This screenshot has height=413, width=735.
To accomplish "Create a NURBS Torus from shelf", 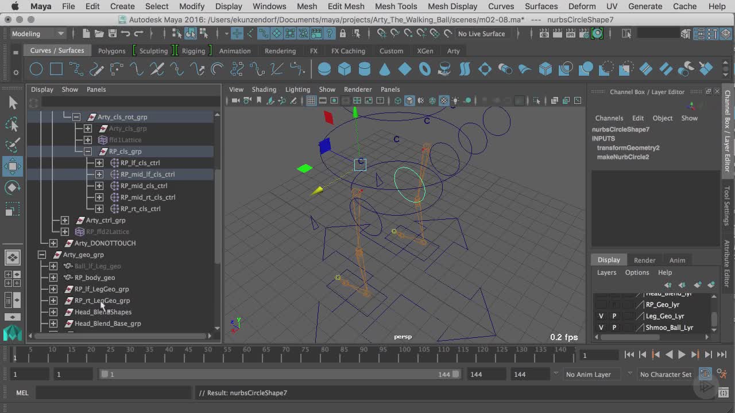I will point(425,69).
